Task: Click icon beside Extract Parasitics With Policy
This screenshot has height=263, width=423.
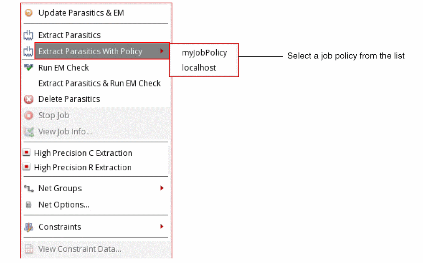Action: click(x=28, y=51)
